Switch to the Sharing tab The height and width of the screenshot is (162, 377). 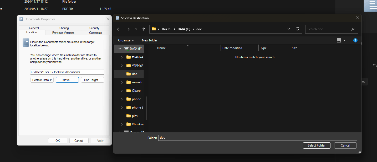coord(64,28)
